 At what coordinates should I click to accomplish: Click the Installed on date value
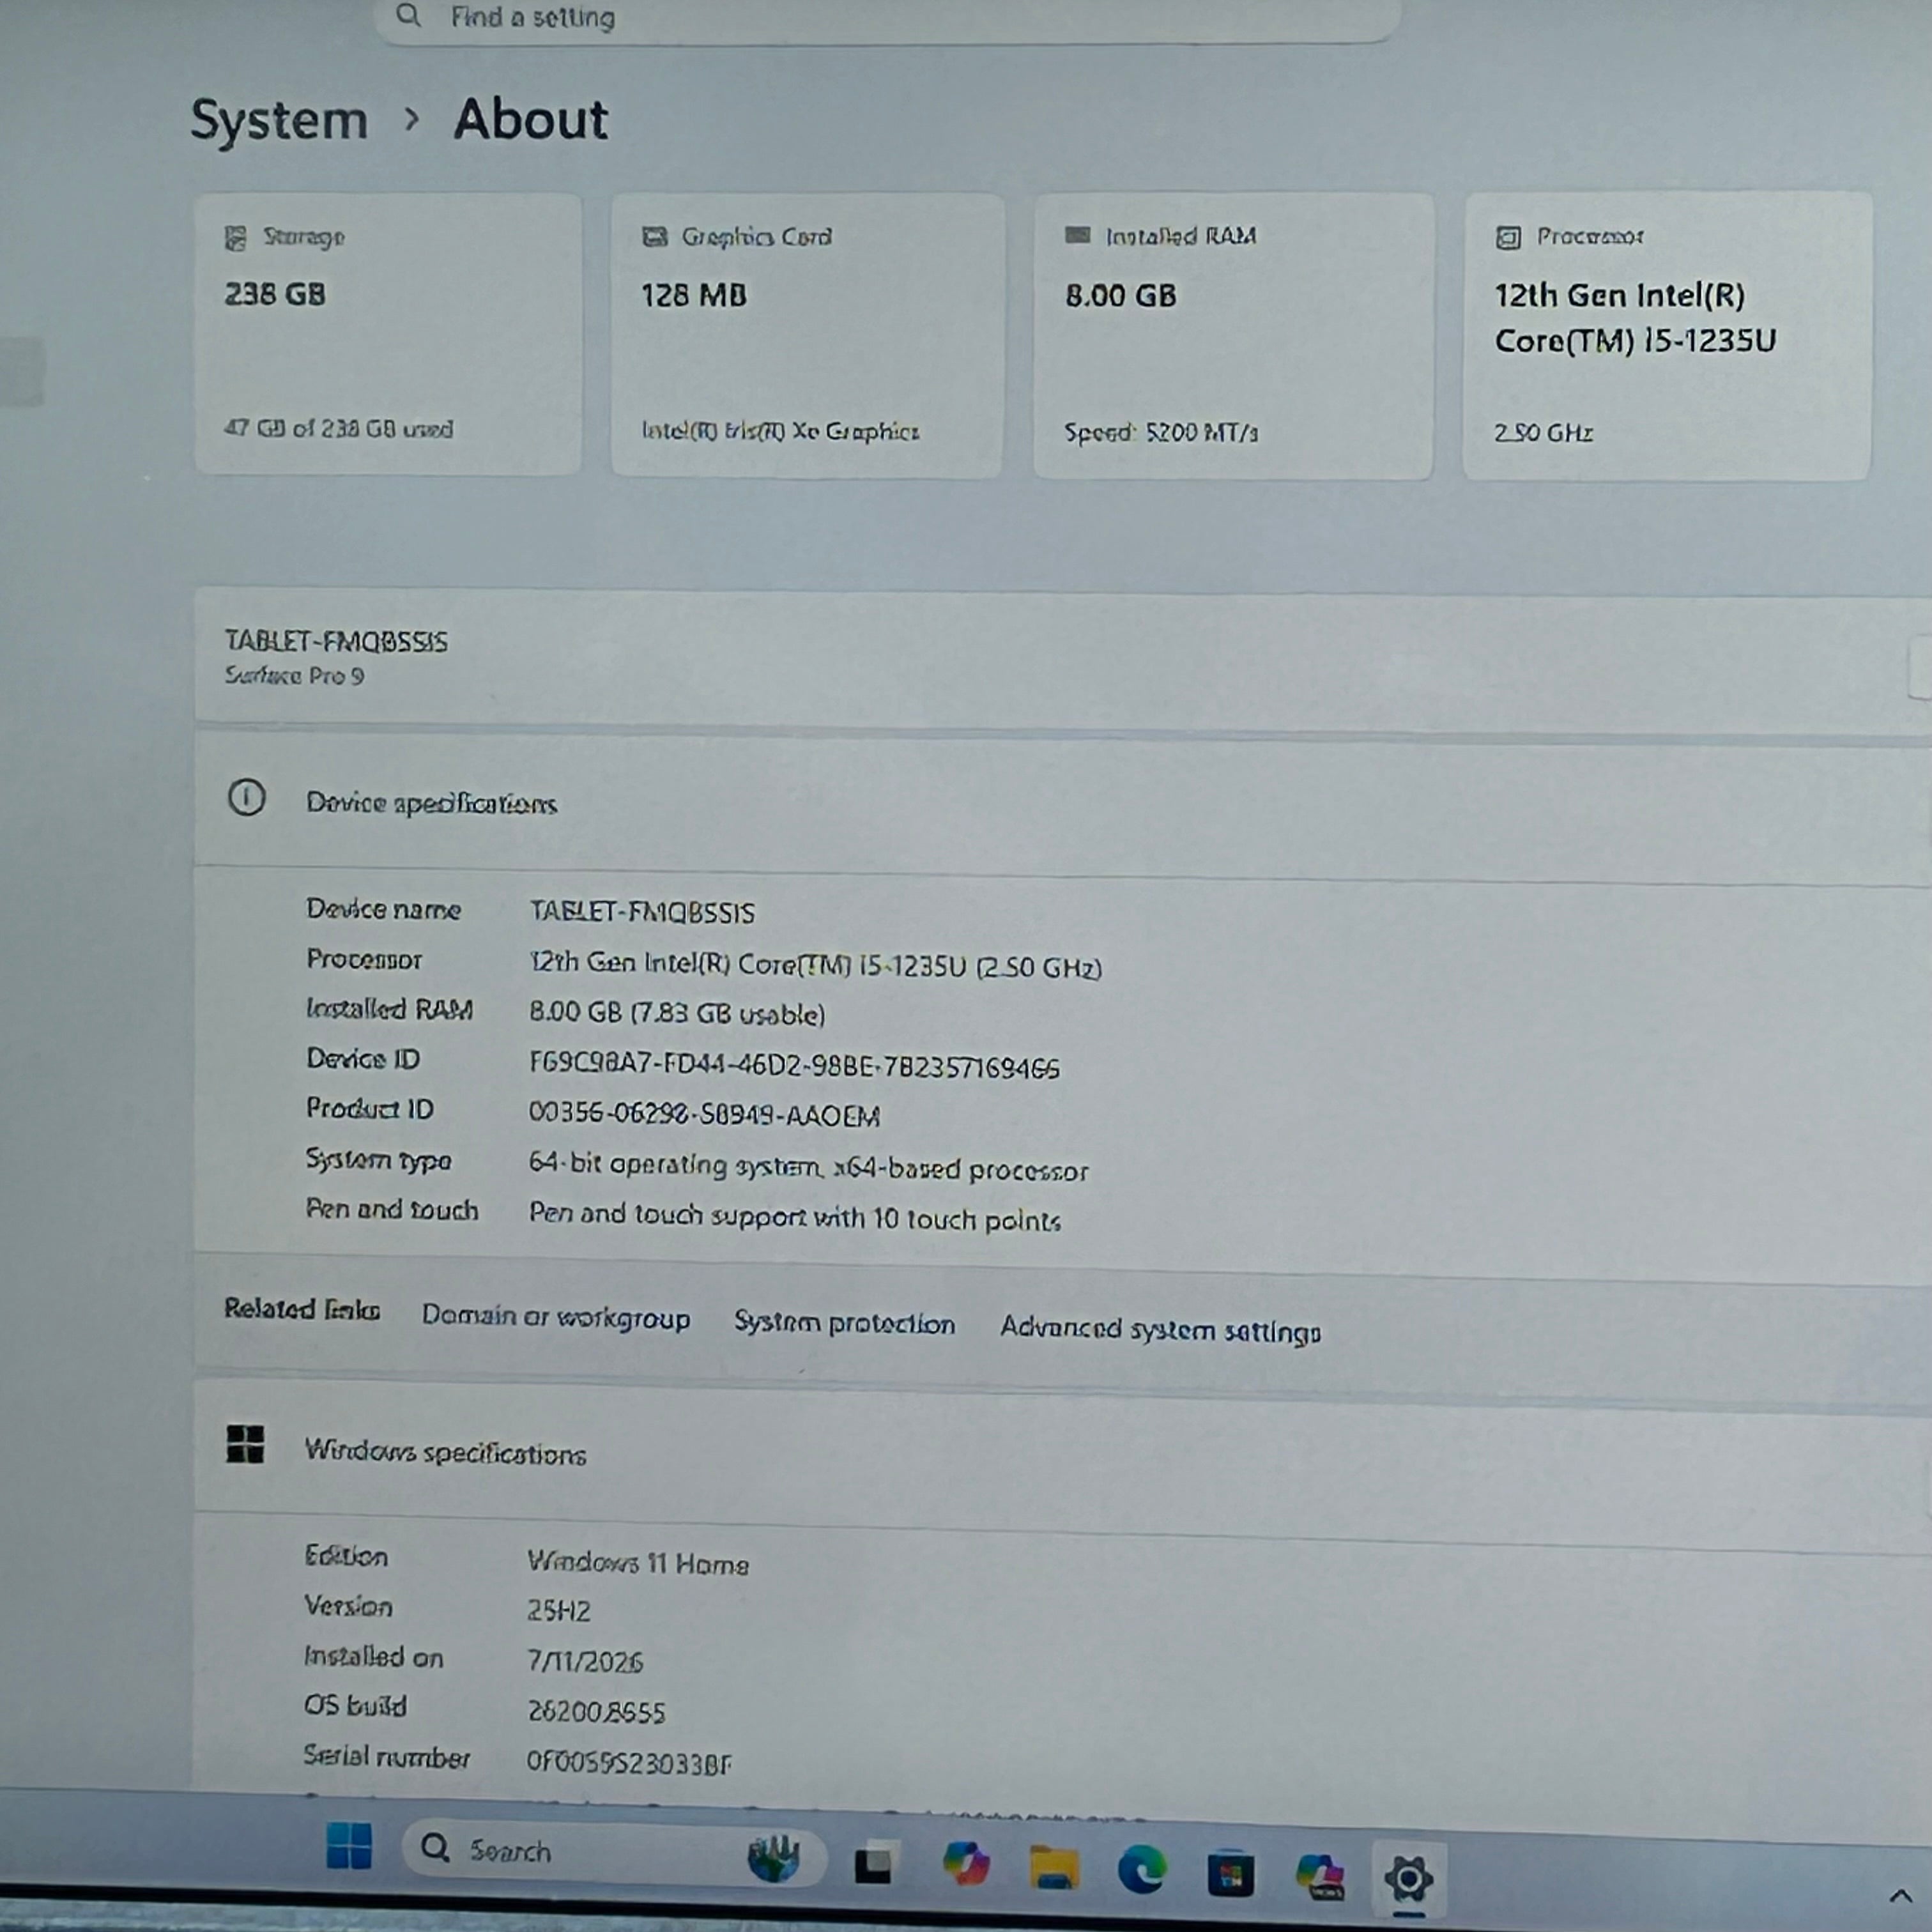(585, 1661)
